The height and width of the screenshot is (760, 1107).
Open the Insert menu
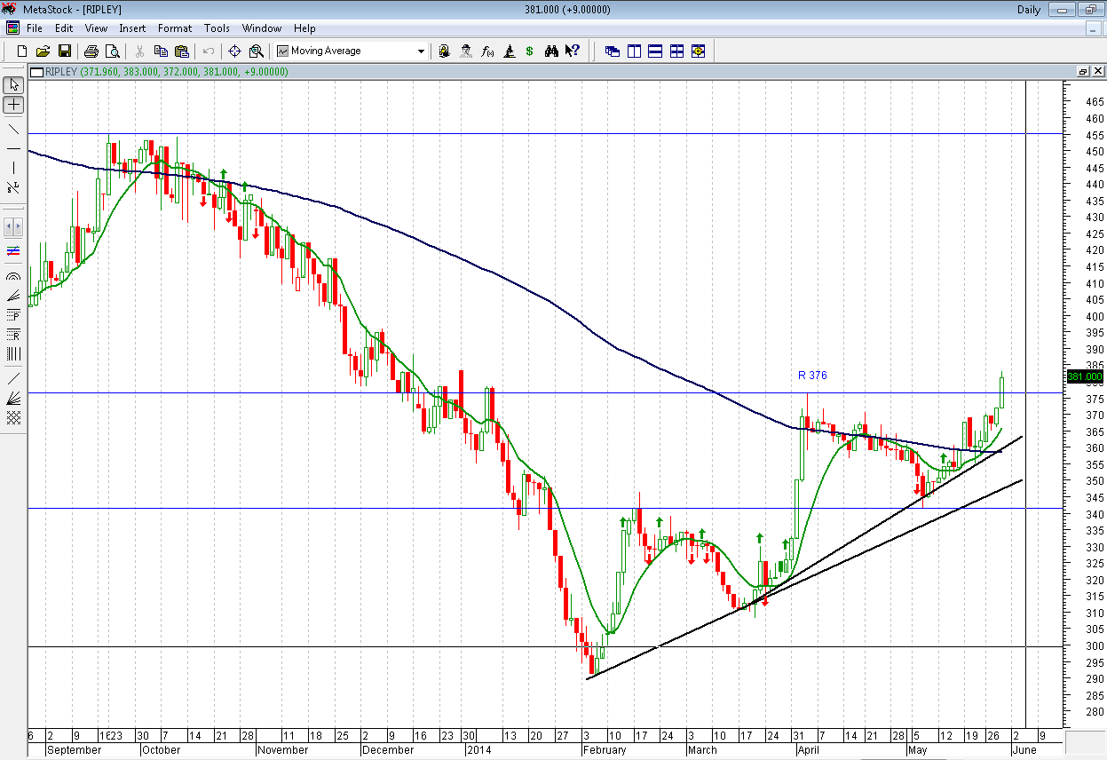click(x=133, y=28)
